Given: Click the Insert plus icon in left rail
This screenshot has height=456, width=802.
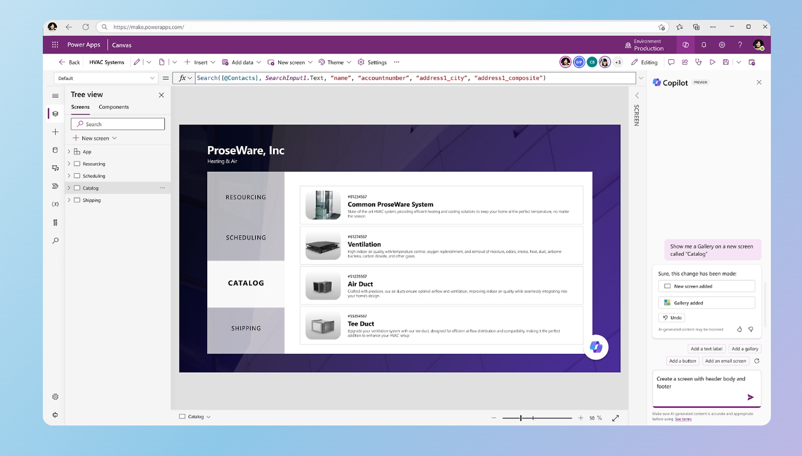Looking at the screenshot, I should [55, 132].
